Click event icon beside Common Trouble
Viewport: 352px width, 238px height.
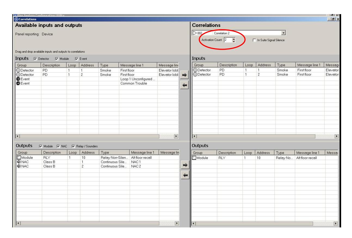[x=19, y=83]
